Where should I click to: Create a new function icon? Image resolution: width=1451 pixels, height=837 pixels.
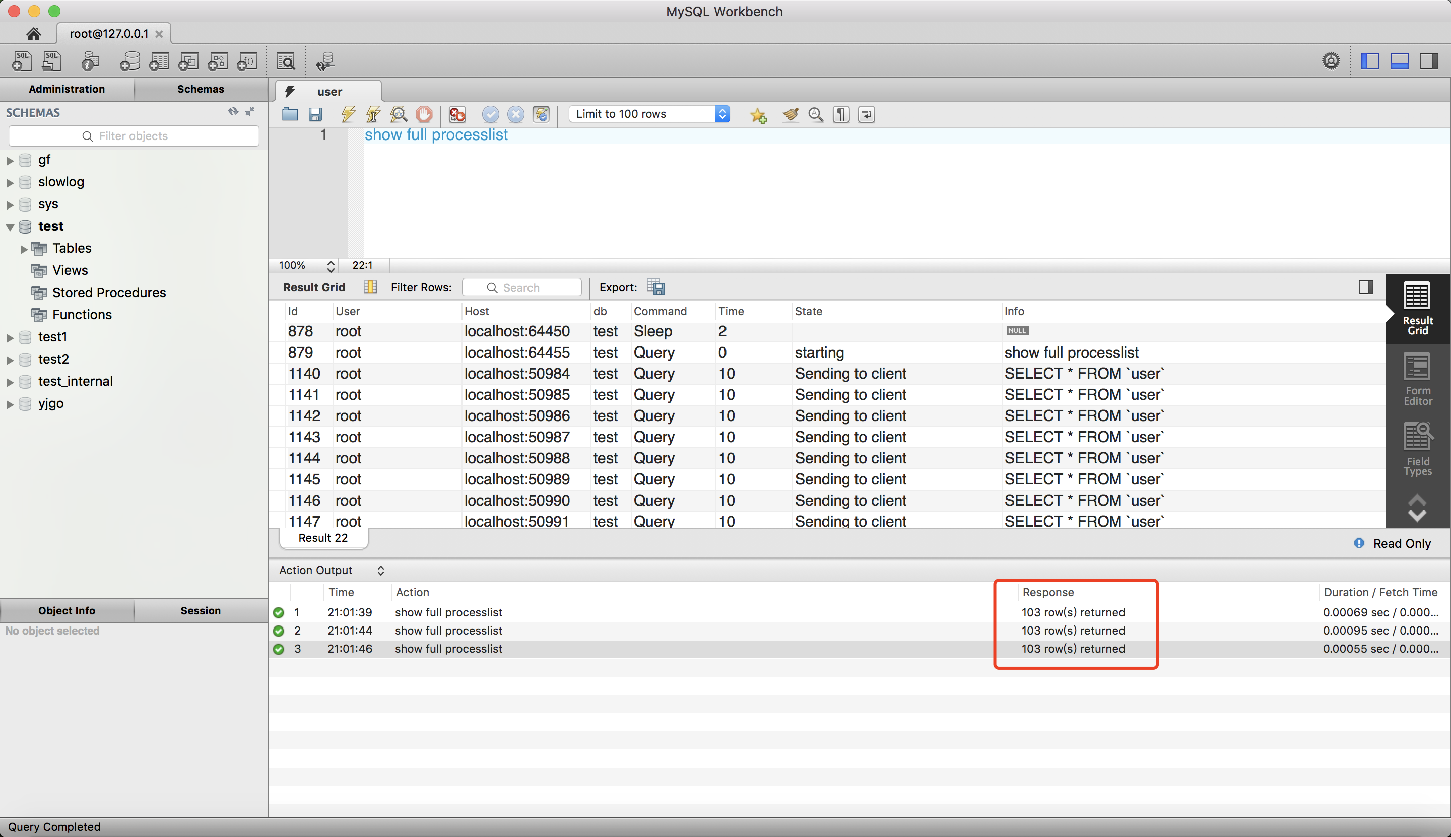tap(247, 61)
